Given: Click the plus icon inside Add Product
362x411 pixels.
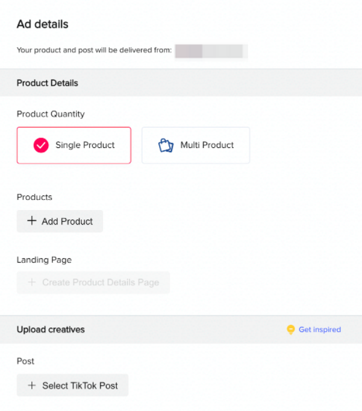Looking at the screenshot, I should tap(32, 221).
